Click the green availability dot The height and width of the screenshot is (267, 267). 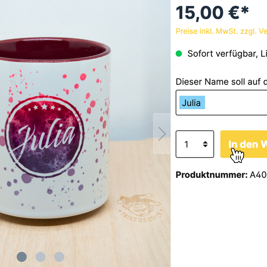(x=179, y=54)
